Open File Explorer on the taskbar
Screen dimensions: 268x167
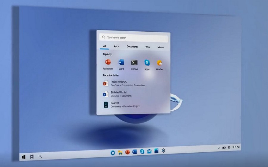coord(120,152)
